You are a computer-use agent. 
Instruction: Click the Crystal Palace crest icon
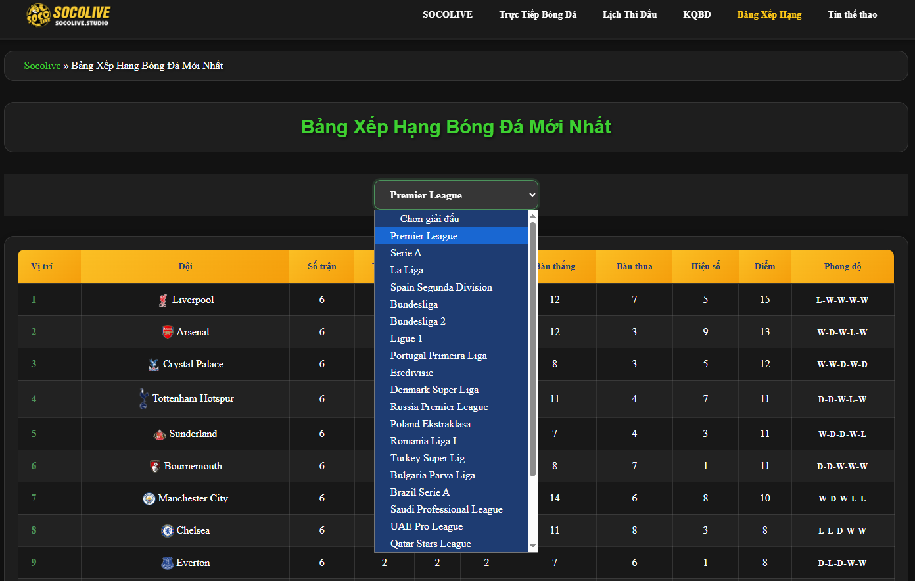coord(154,365)
